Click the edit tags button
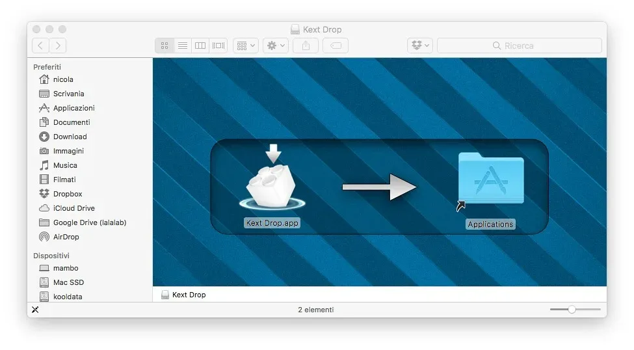Image resolution: width=634 pixels, height=350 pixels. click(336, 46)
